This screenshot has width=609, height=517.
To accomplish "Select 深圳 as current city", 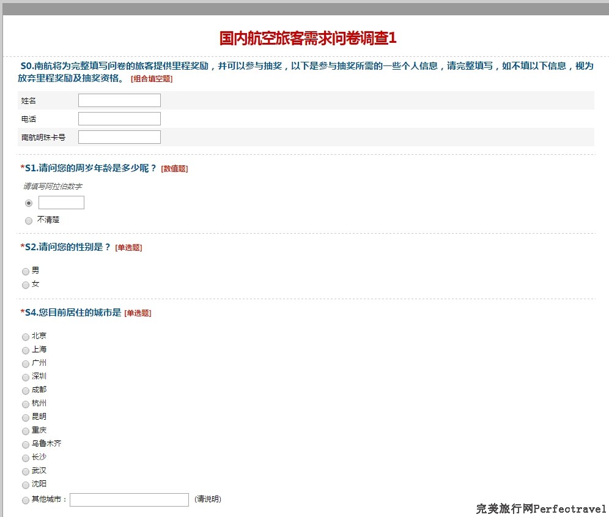I will 26,377.
